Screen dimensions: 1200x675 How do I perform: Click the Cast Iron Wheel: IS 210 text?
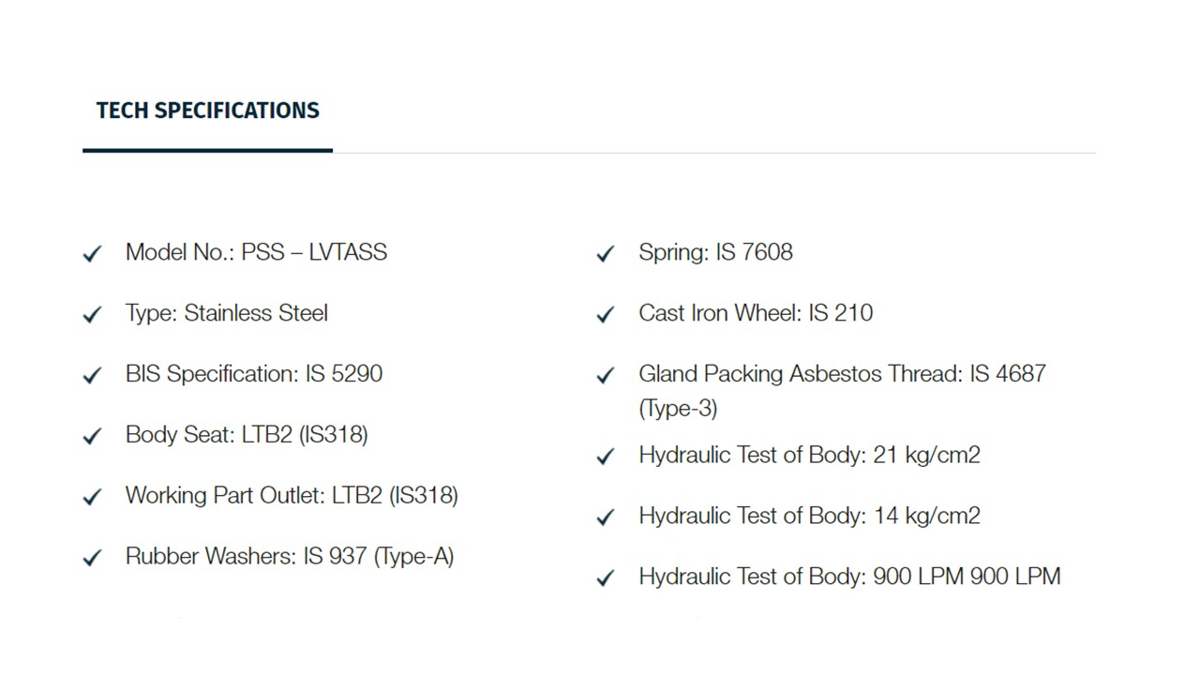pos(756,313)
